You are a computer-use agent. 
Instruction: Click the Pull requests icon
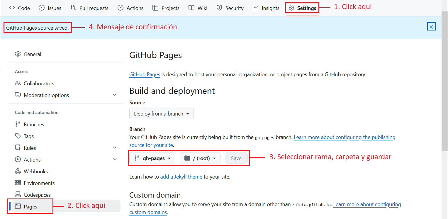73,8
